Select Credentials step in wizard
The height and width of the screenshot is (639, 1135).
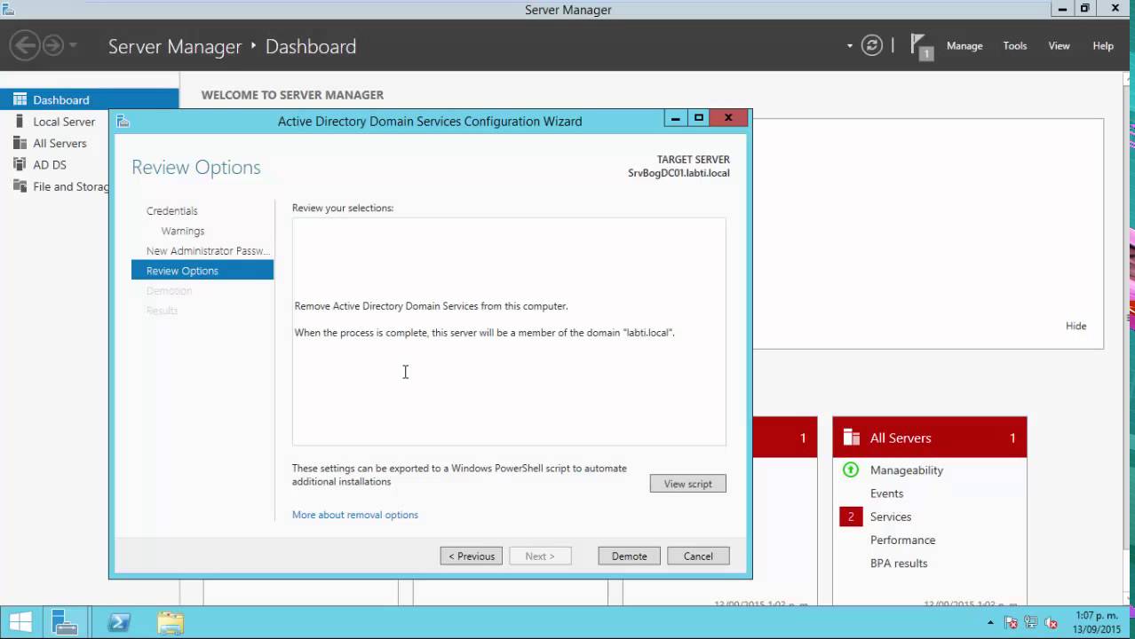(x=171, y=211)
